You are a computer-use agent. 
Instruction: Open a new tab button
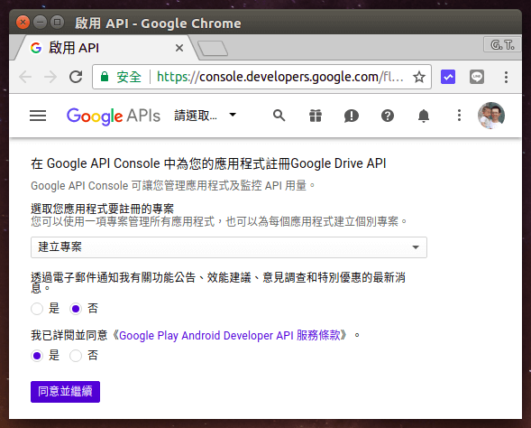pyautogui.click(x=213, y=48)
